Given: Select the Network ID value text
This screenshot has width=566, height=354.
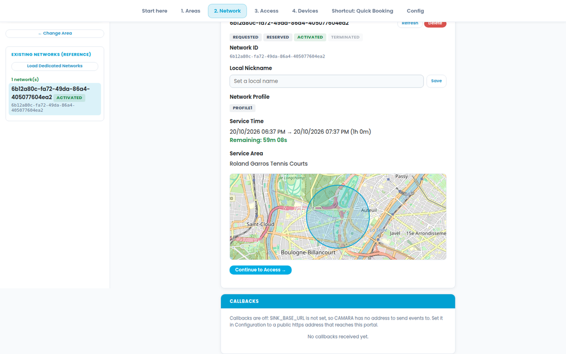Looking at the screenshot, I should click(277, 56).
